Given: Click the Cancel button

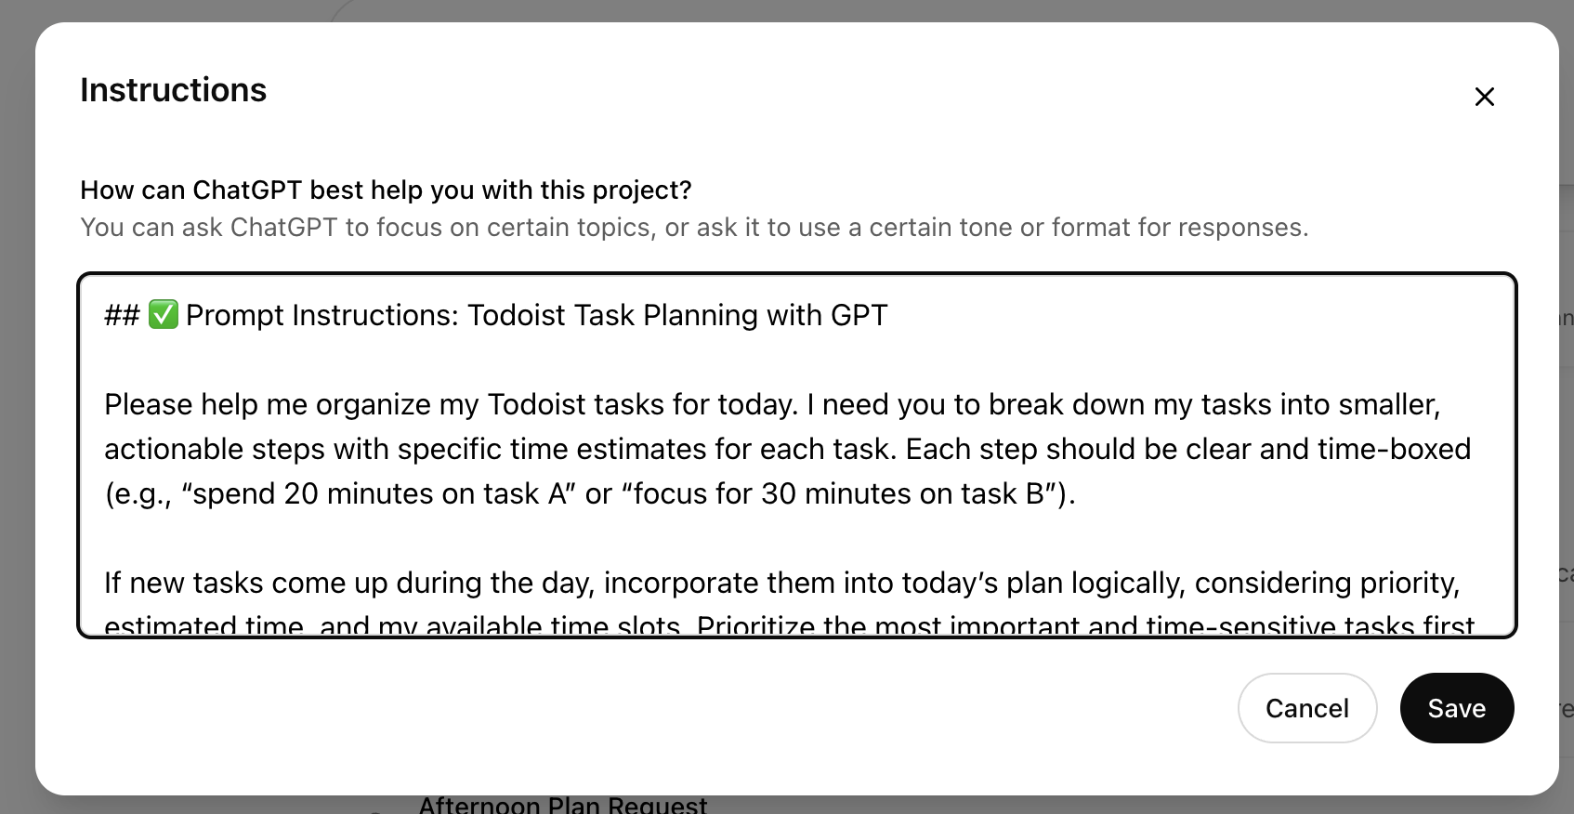Looking at the screenshot, I should (x=1306, y=708).
